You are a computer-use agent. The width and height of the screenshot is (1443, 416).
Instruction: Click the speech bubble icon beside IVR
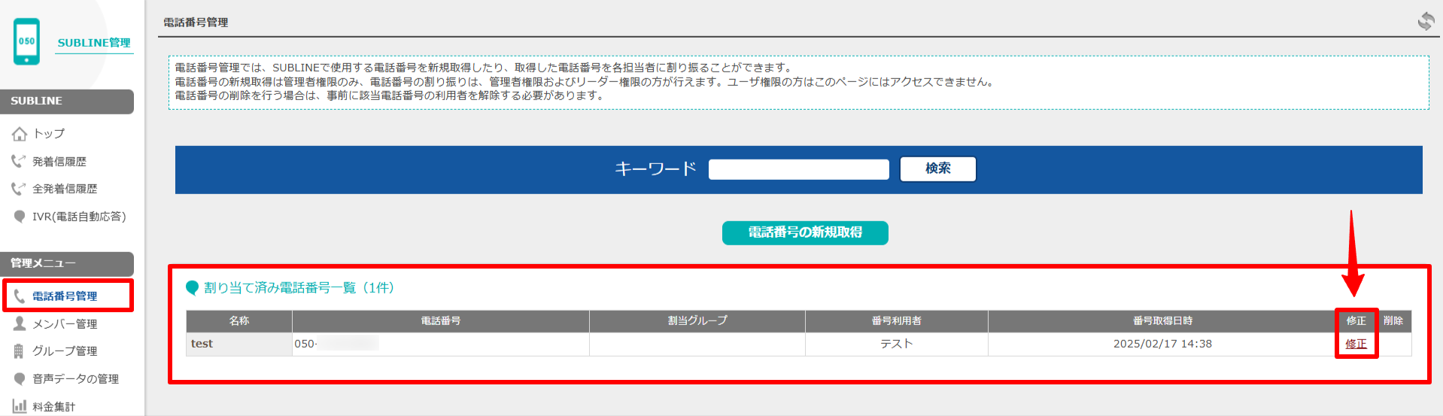20,217
